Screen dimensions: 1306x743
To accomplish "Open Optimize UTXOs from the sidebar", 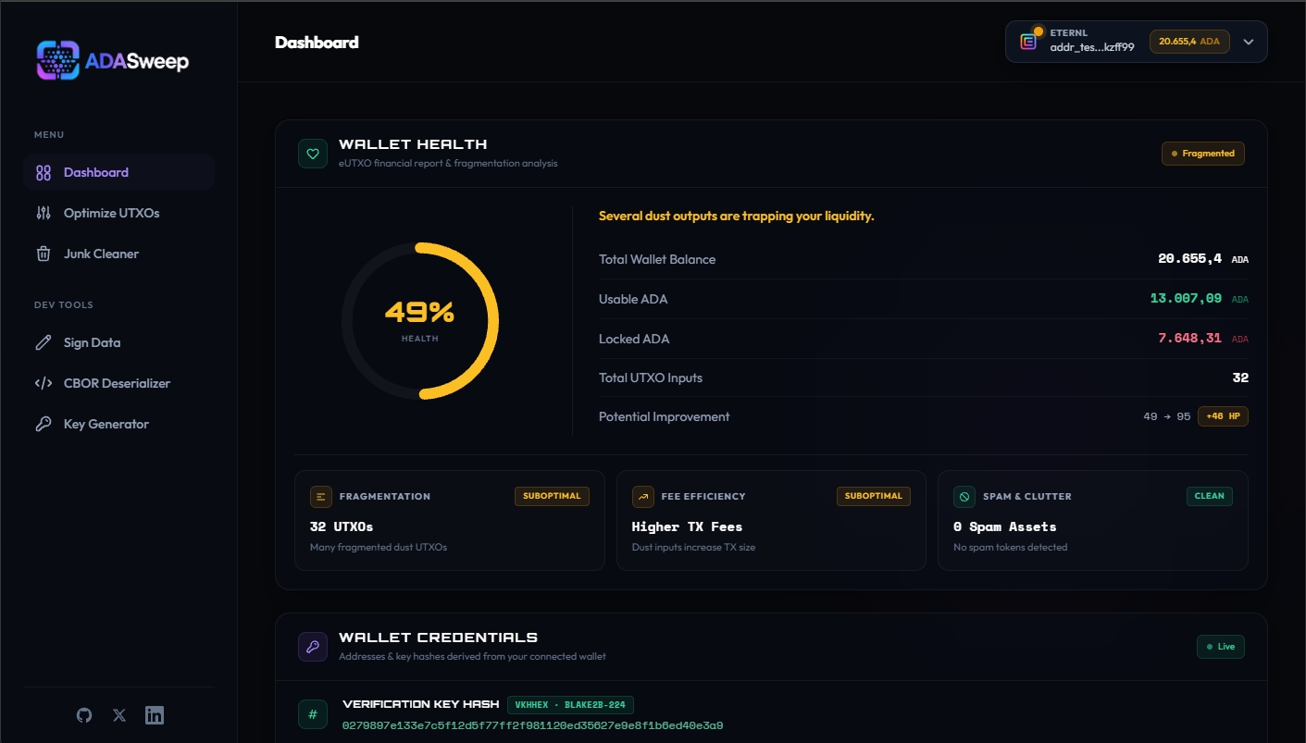I will 119,213.
